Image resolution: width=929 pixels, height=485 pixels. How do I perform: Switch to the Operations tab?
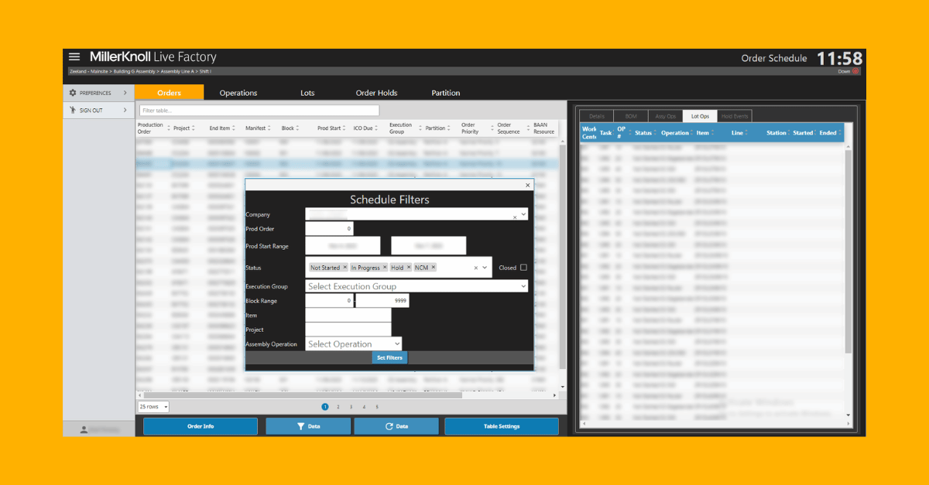coord(238,93)
